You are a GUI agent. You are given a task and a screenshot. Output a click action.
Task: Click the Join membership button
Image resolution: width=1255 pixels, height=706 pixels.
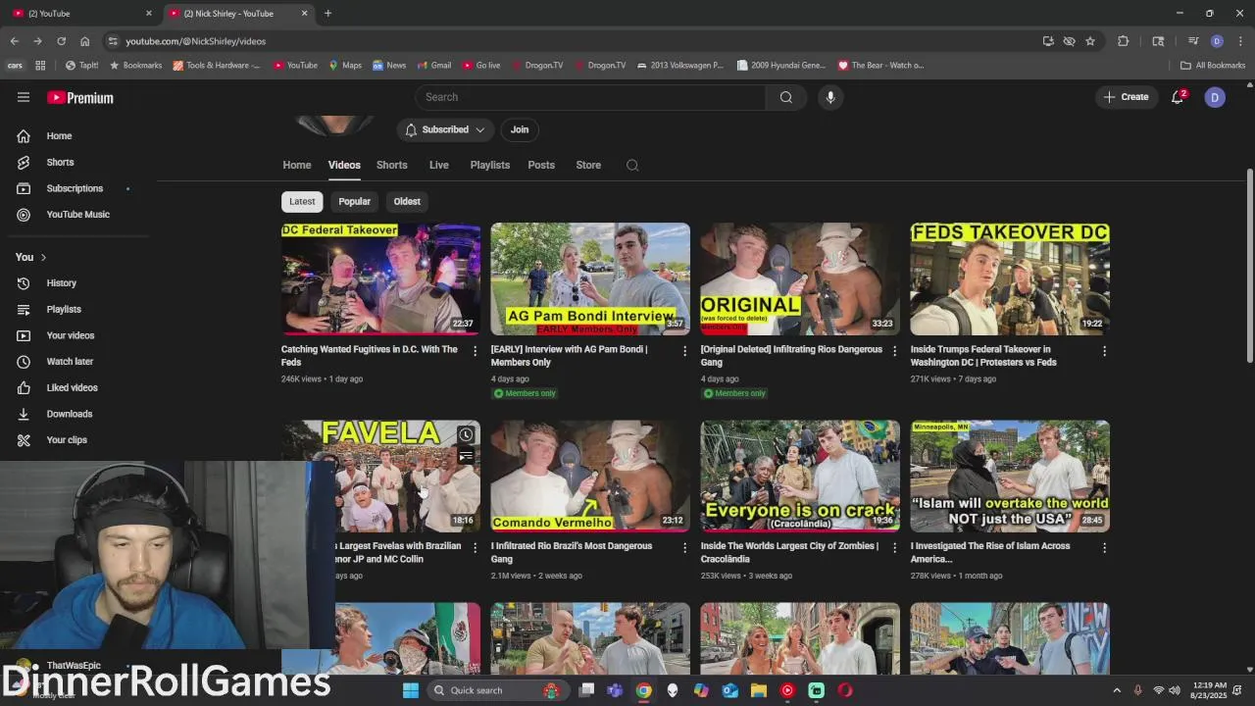point(520,129)
